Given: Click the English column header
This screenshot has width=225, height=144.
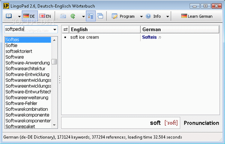Looking at the screenshot, I should point(105,29).
